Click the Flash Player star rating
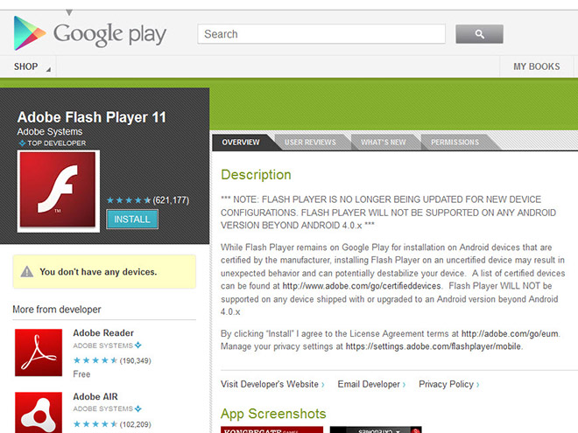This screenshot has width=578, height=433. [x=129, y=200]
